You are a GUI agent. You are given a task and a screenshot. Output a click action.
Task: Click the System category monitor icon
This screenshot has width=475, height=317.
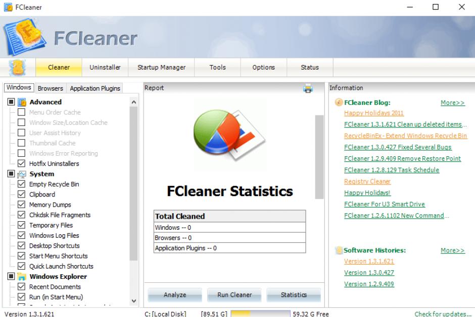[22, 174]
